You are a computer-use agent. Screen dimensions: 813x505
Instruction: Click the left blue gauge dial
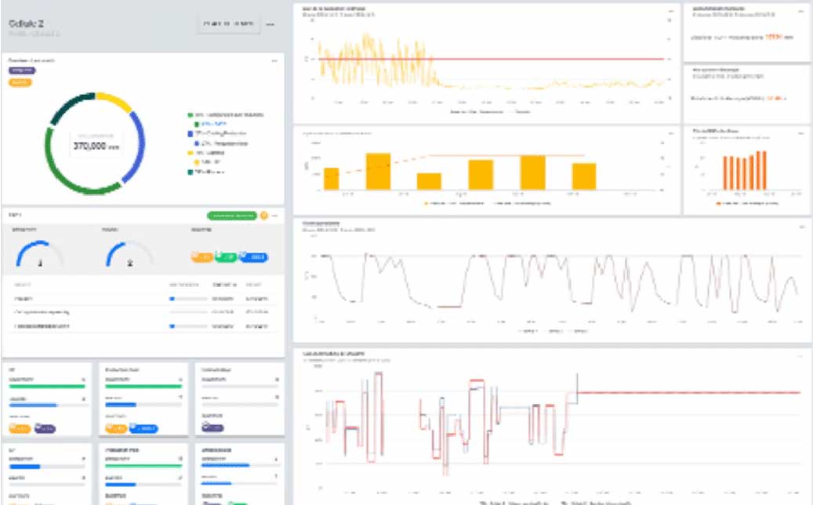pos(39,253)
